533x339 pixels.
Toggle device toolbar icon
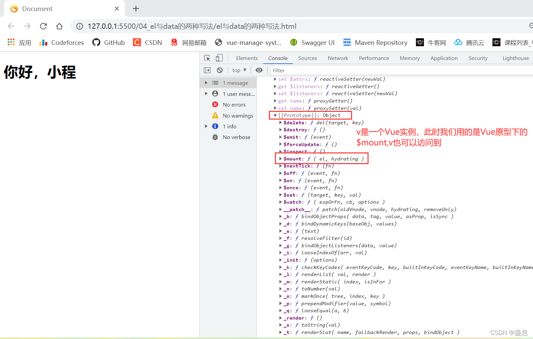[219, 58]
